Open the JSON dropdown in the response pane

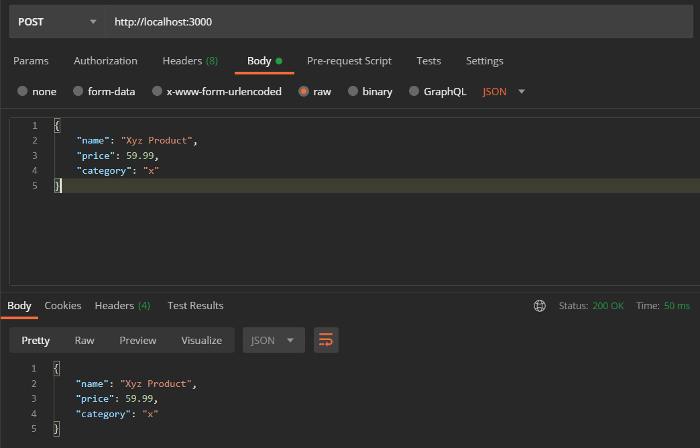273,340
